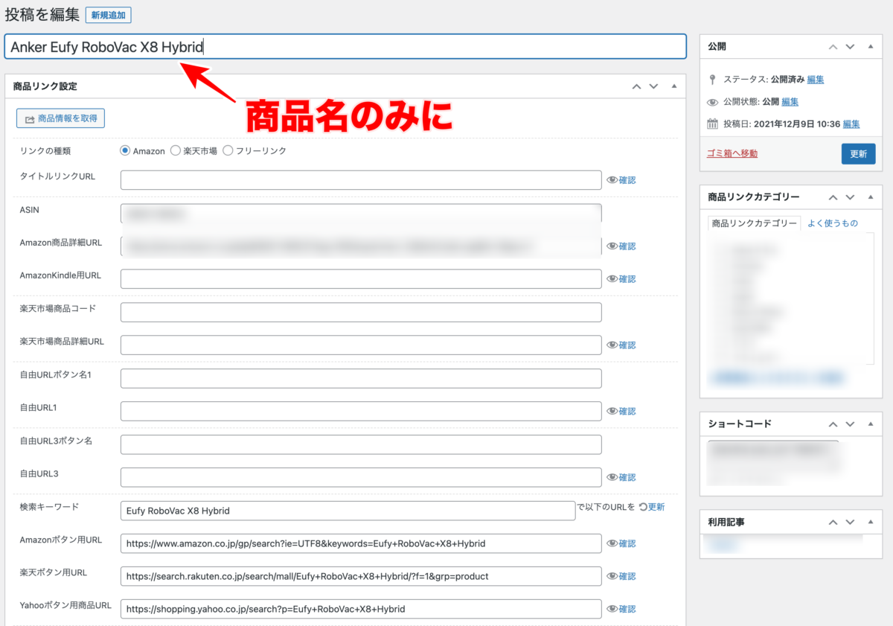Click the eye icon beside 公開状態
Viewport: 893px width, 626px height.
tap(712, 102)
